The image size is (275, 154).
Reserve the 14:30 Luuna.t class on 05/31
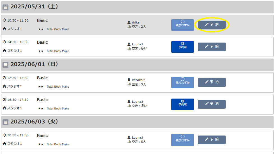pyautogui.click(x=212, y=47)
